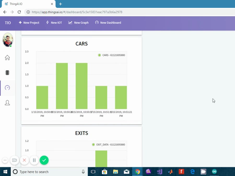Open the red f app in taskbar
Image resolution: width=235 pixels, height=176 pixels.
pyautogui.click(x=181, y=172)
